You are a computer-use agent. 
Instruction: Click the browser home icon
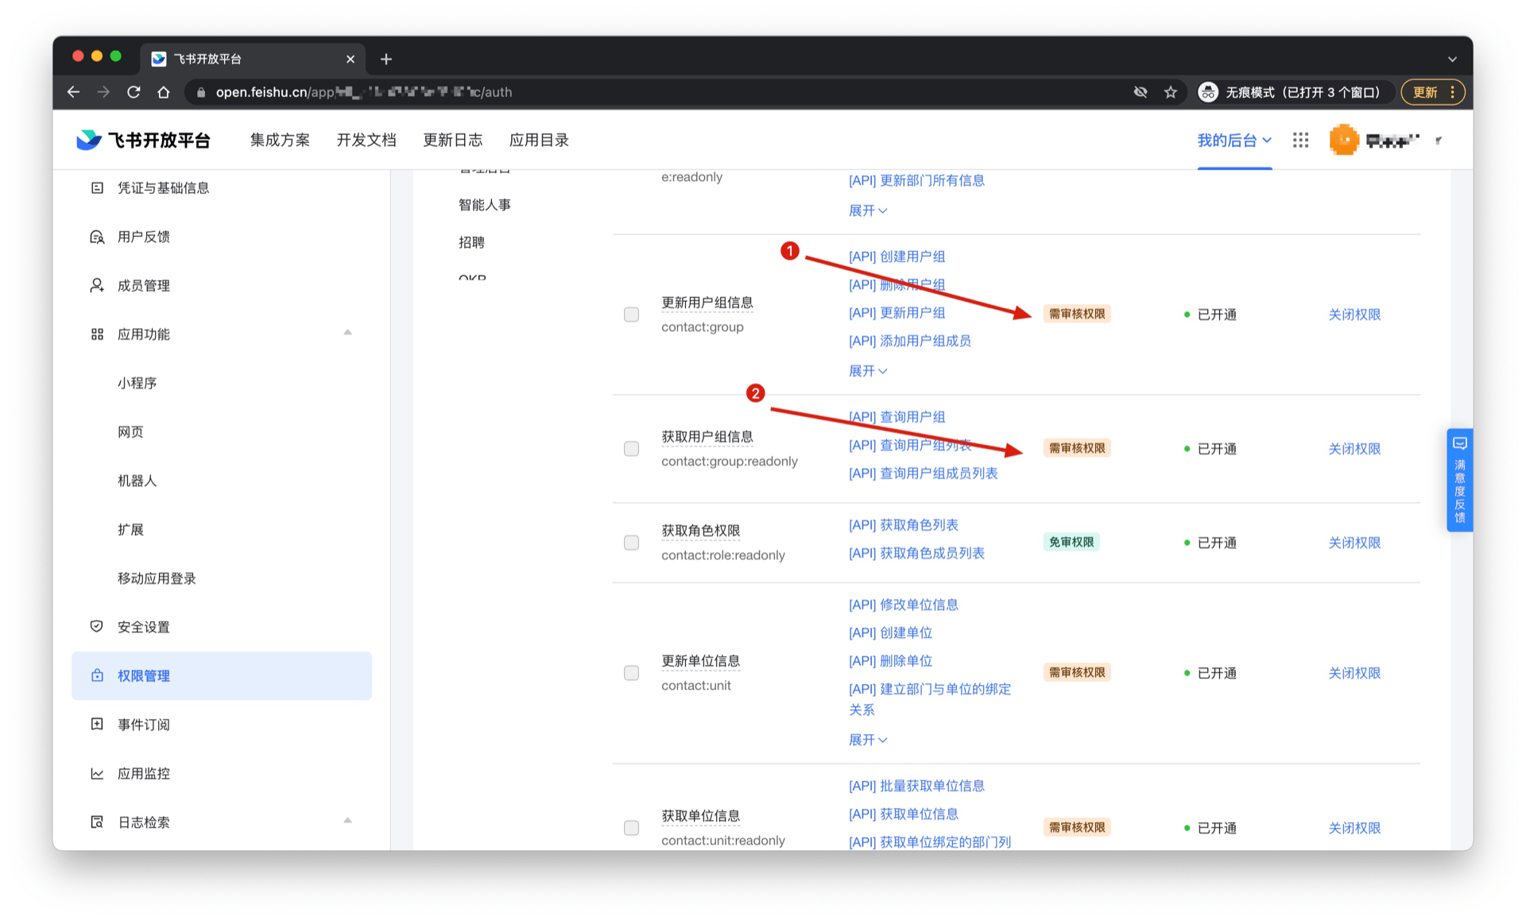(164, 92)
